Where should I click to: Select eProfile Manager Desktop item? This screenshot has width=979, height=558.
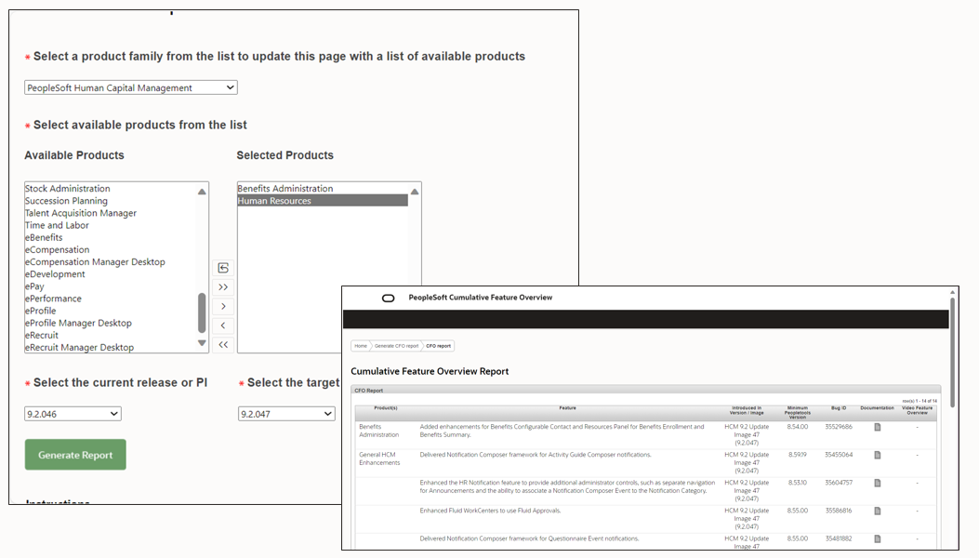(78, 323)
